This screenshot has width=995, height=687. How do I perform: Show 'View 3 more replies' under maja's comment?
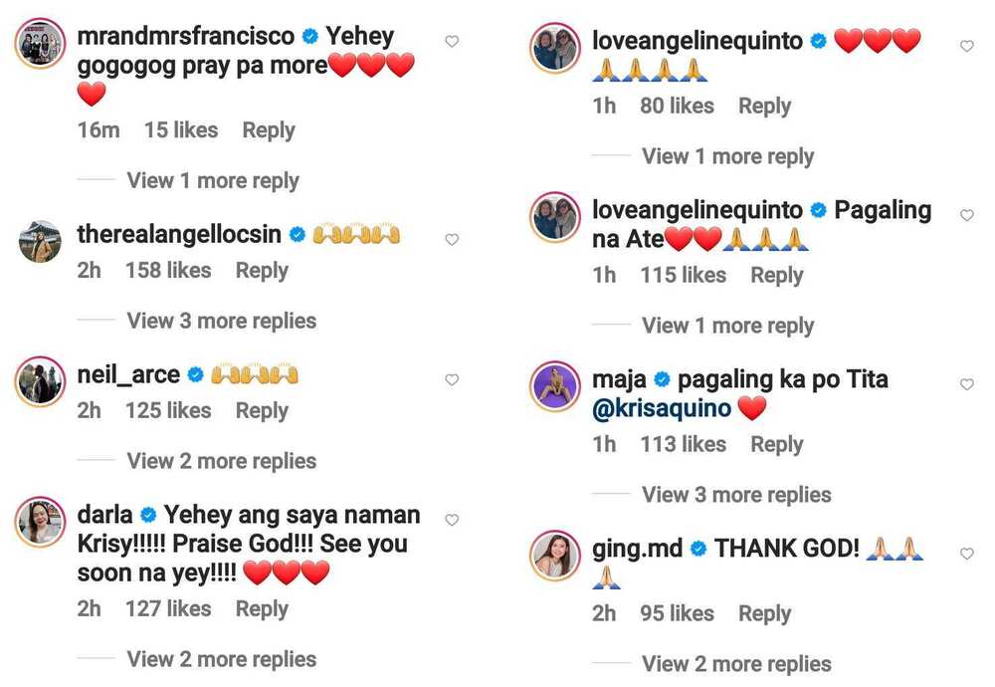tap(736, 495)
